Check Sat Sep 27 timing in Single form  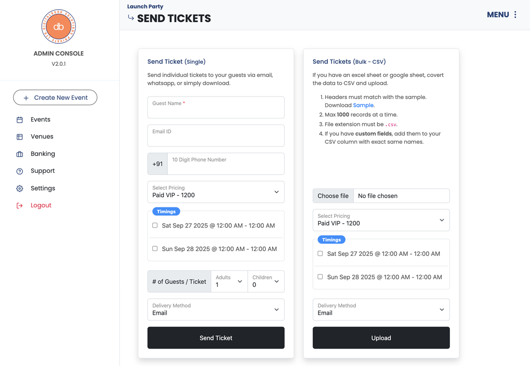155,225
